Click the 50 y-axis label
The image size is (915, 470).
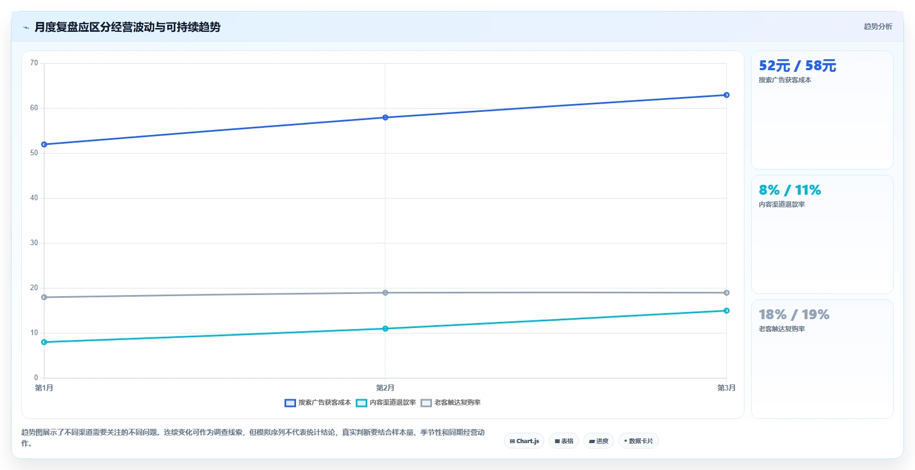pos(34,153)
